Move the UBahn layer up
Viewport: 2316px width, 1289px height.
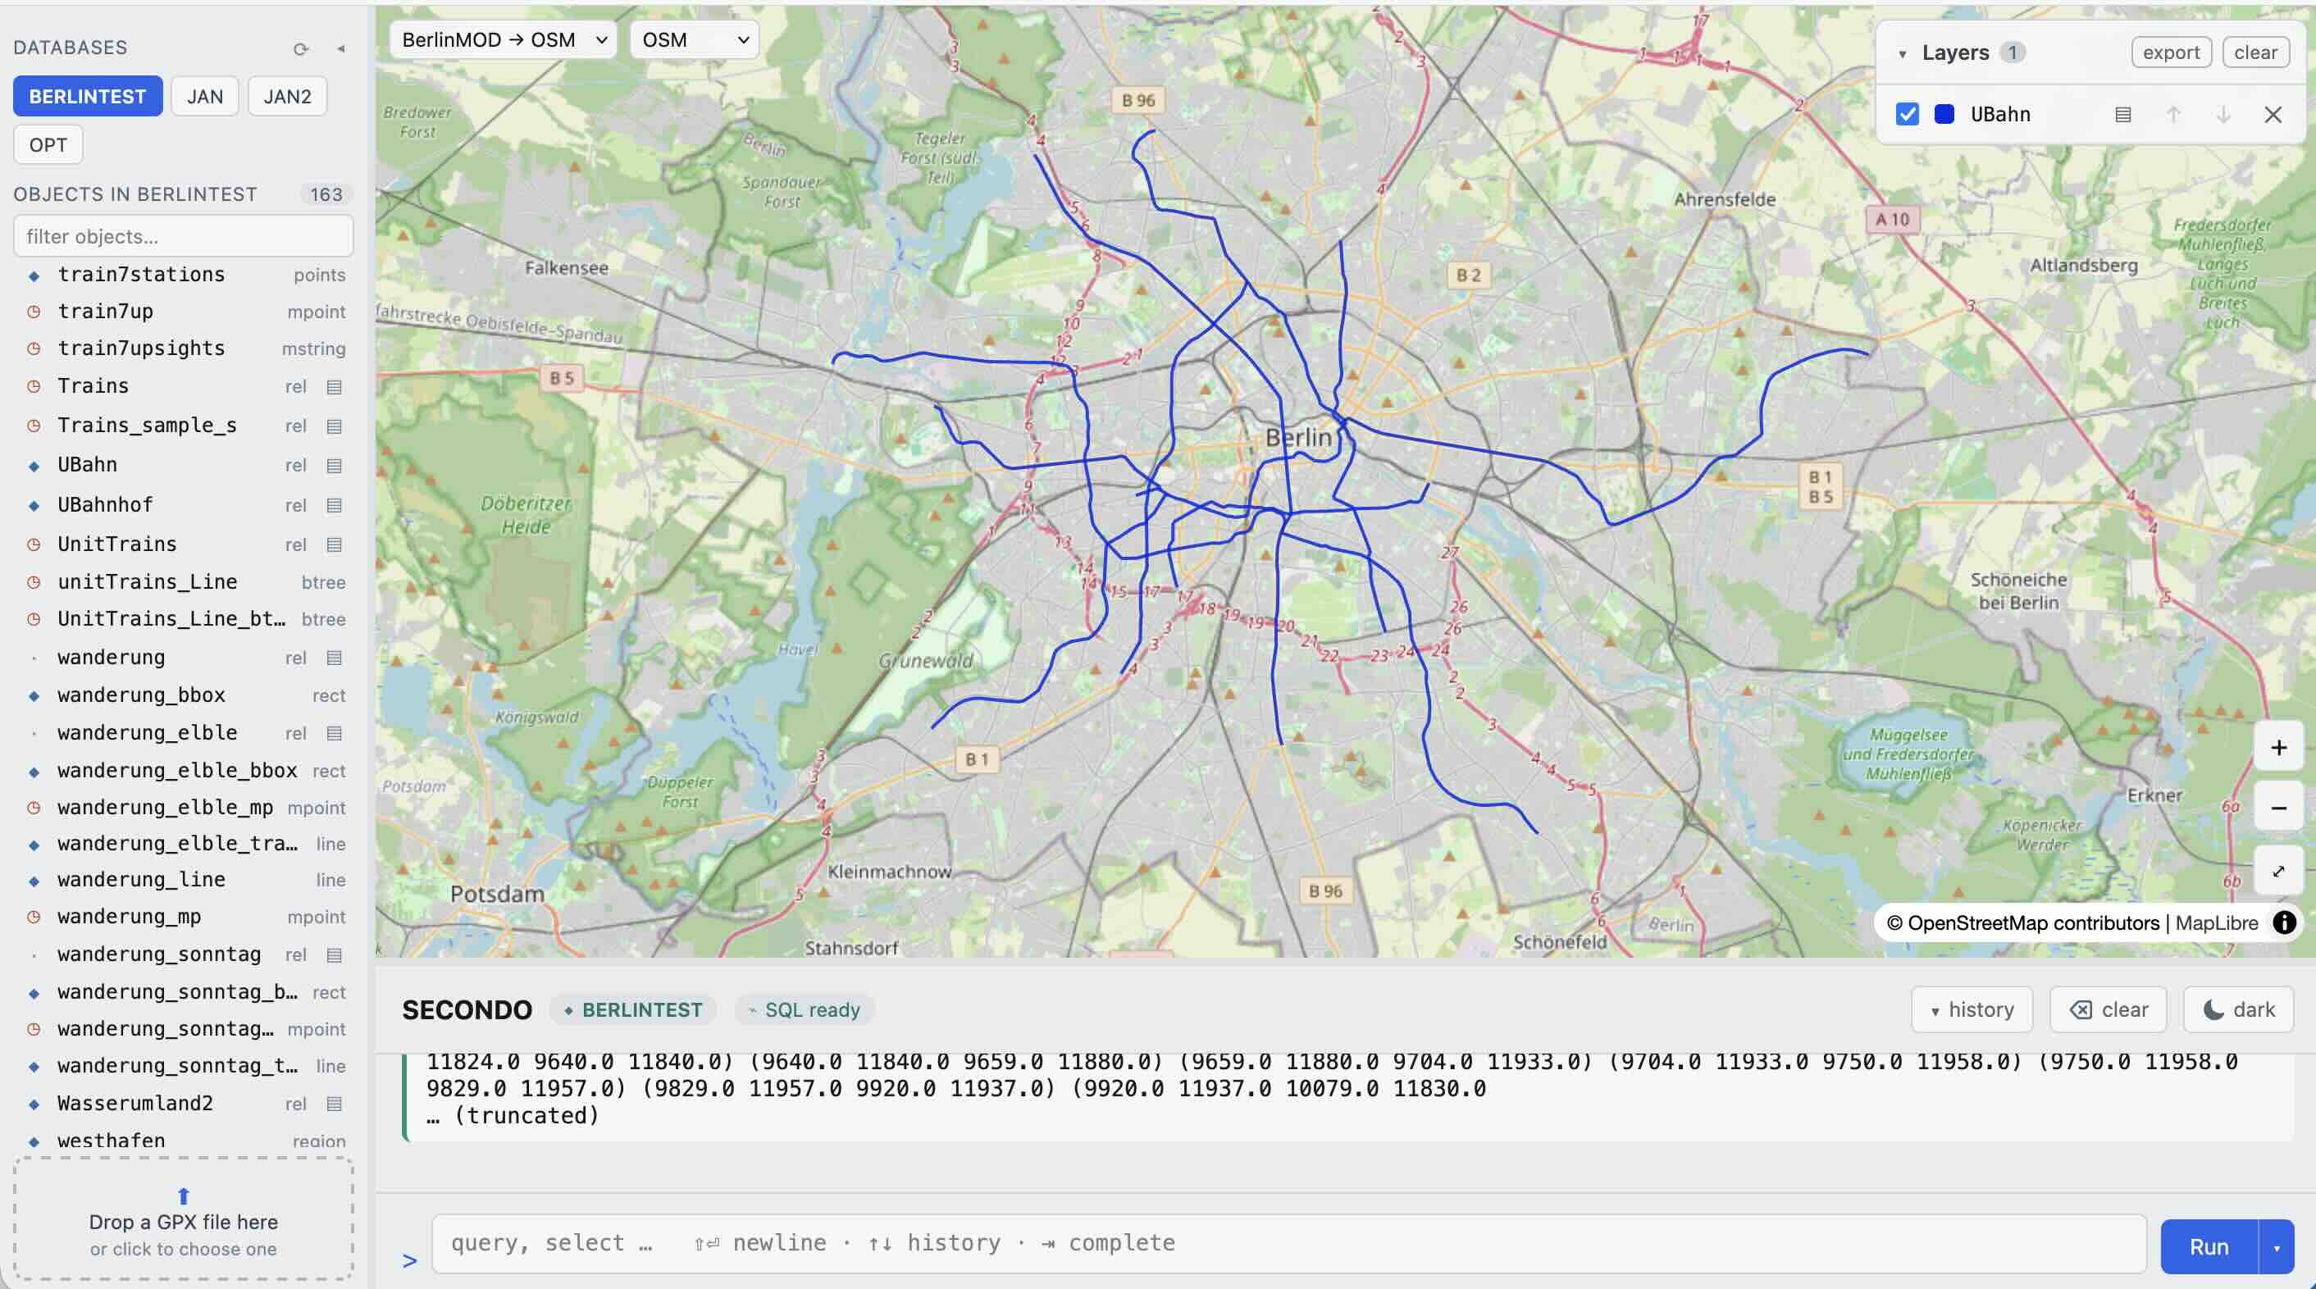(2173, 114)
